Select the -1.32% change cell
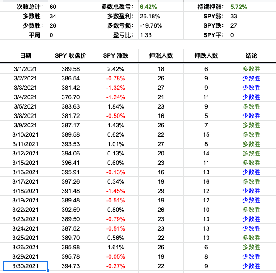The image size is (276, 273). point(116,88)
